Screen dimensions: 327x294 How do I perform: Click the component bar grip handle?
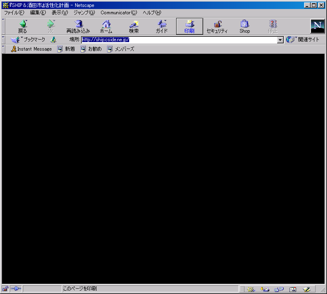tap(242, 289)
